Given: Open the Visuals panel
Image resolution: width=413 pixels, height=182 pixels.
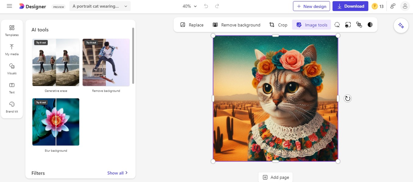Looking at the screenshot, I should coord(12,69).
